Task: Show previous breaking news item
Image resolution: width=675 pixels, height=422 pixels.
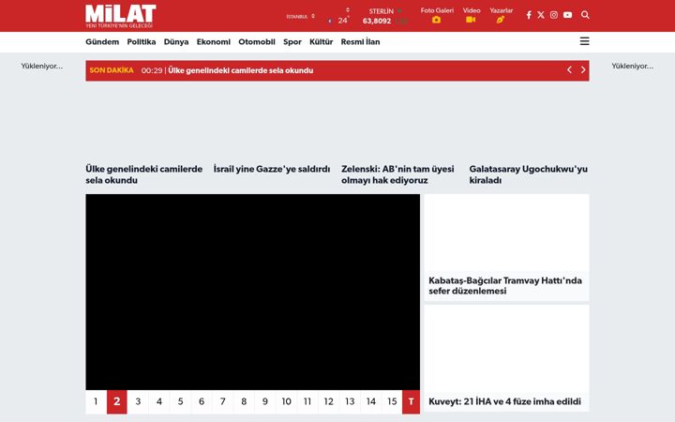Action: tap(570, 69)
